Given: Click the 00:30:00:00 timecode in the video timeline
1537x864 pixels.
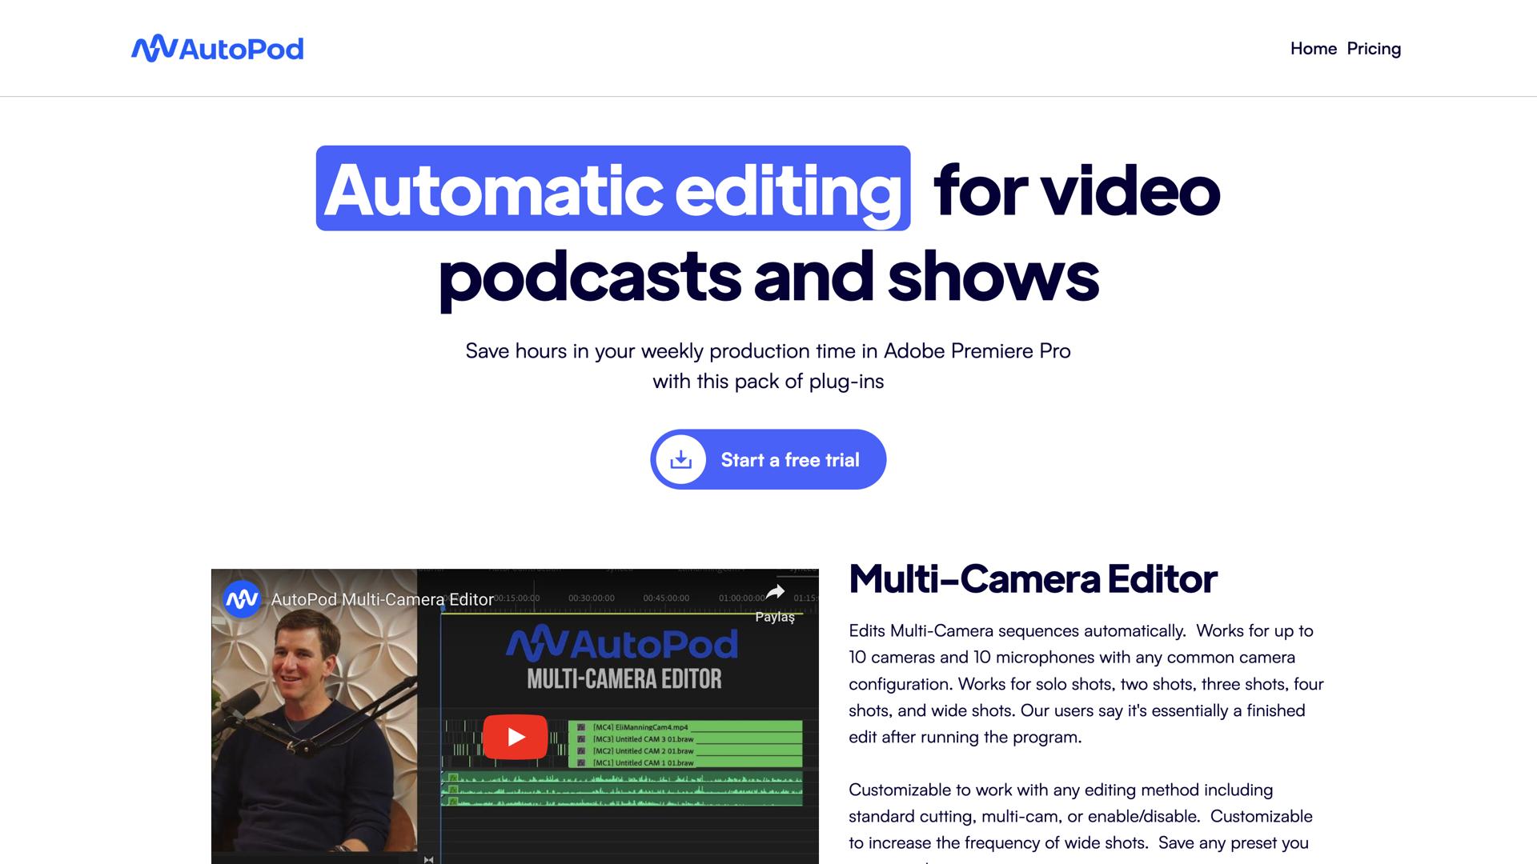Looking at the screenshot, I should click(591, 598).
